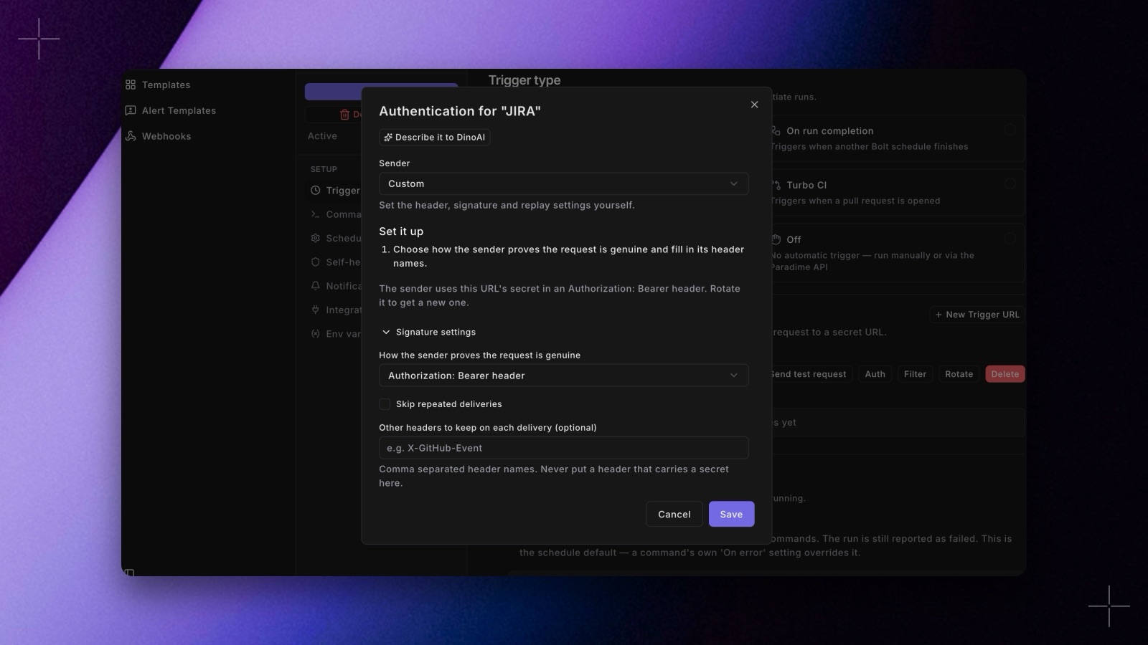The width and height of the screenshot is (1148, 645).
Task: Click the Webhooks icon in the sidebar
Action: (131, 136)
